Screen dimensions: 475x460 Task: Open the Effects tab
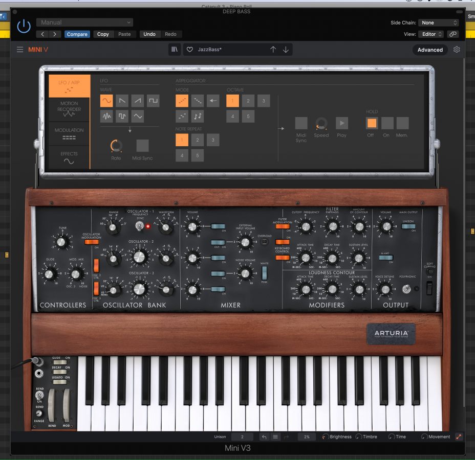(69, 157)
